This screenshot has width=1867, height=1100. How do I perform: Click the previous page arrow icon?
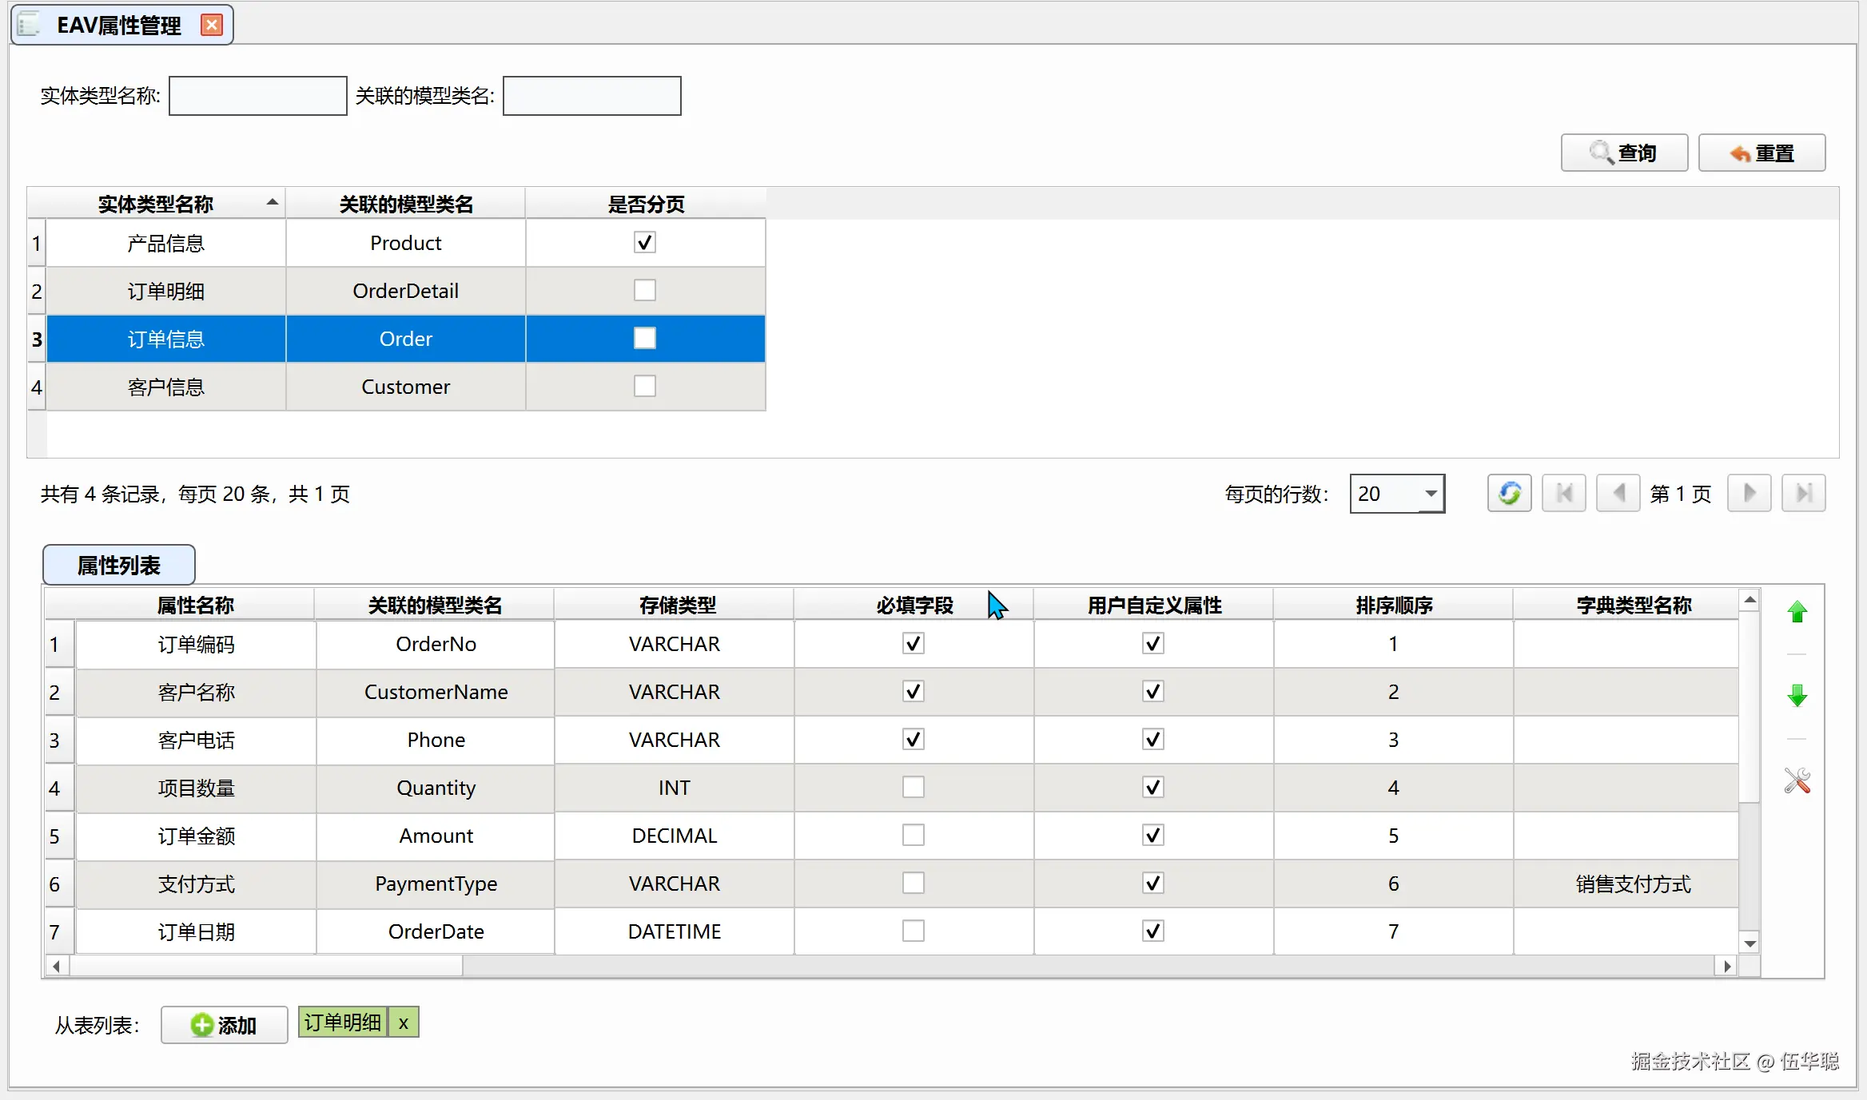click(x=1618, y=493)
